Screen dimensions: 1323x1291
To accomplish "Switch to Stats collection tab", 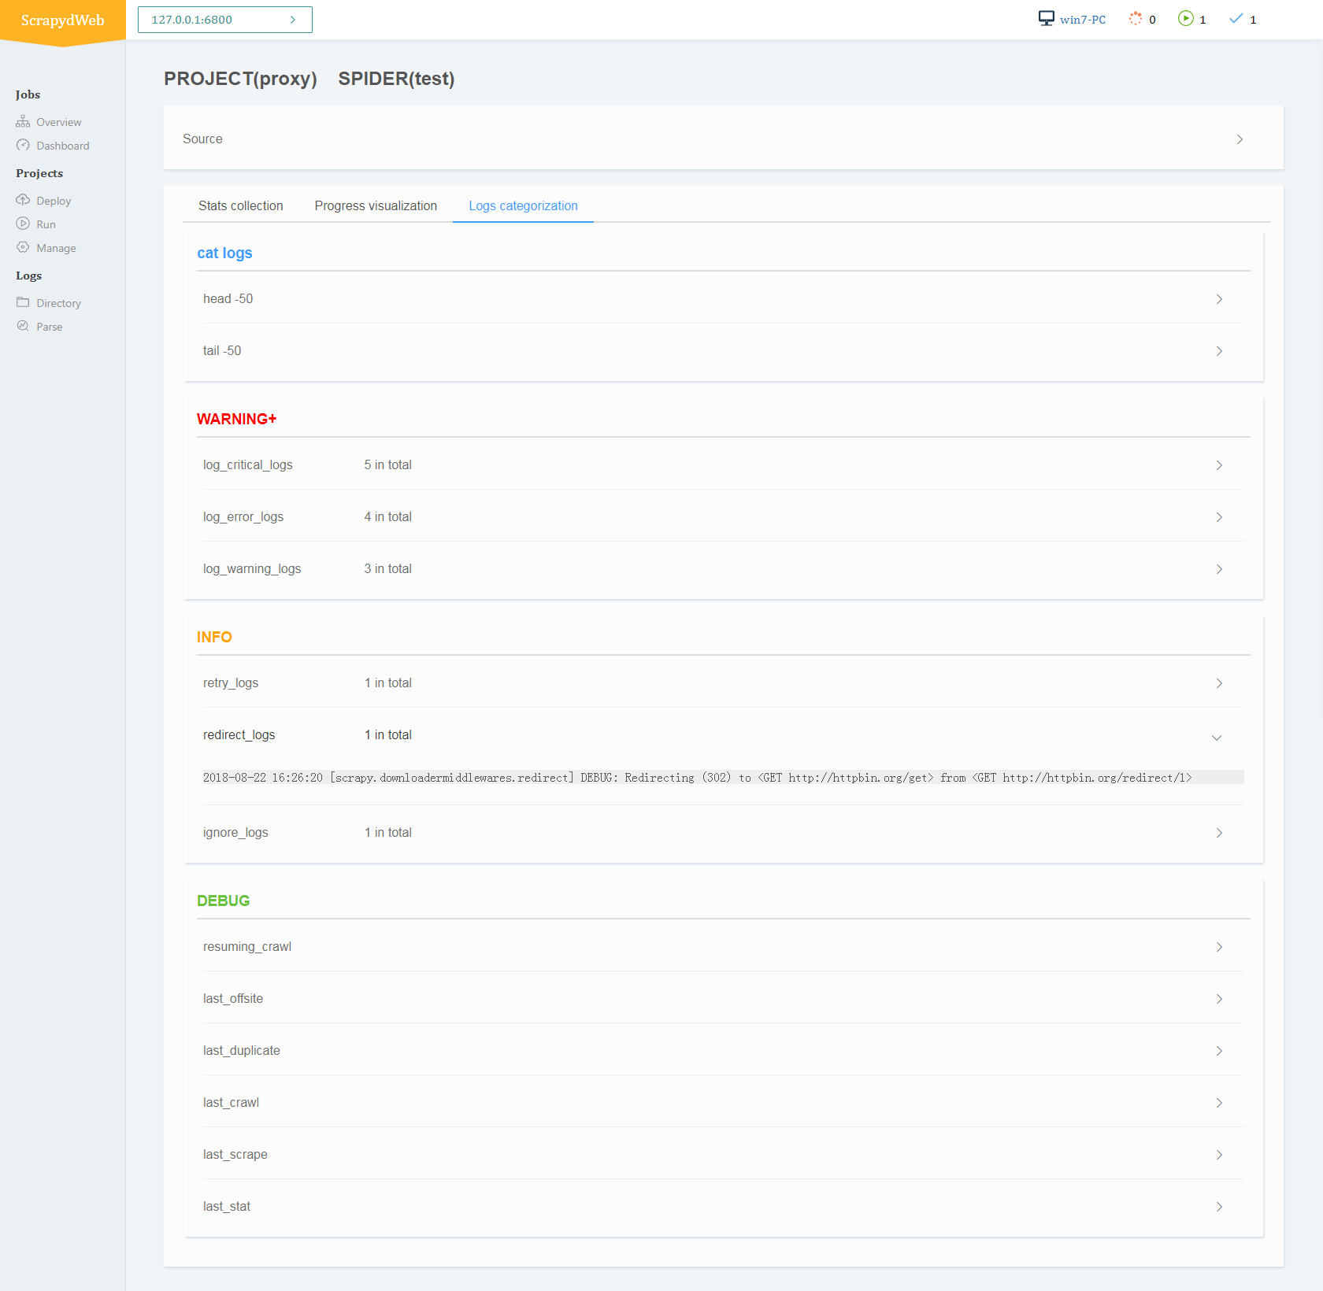I will [240, 205].
